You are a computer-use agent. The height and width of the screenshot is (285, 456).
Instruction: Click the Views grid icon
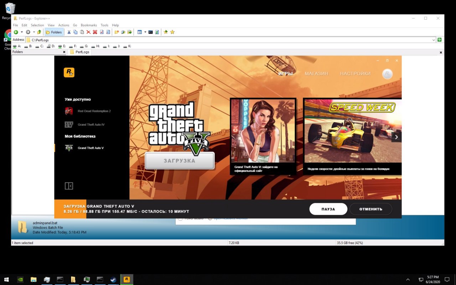(x=140, y=32)
